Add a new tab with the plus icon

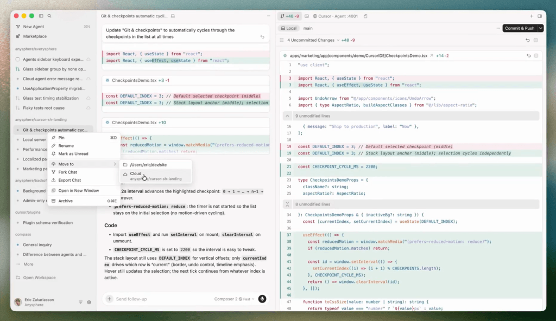pos(532,16)
